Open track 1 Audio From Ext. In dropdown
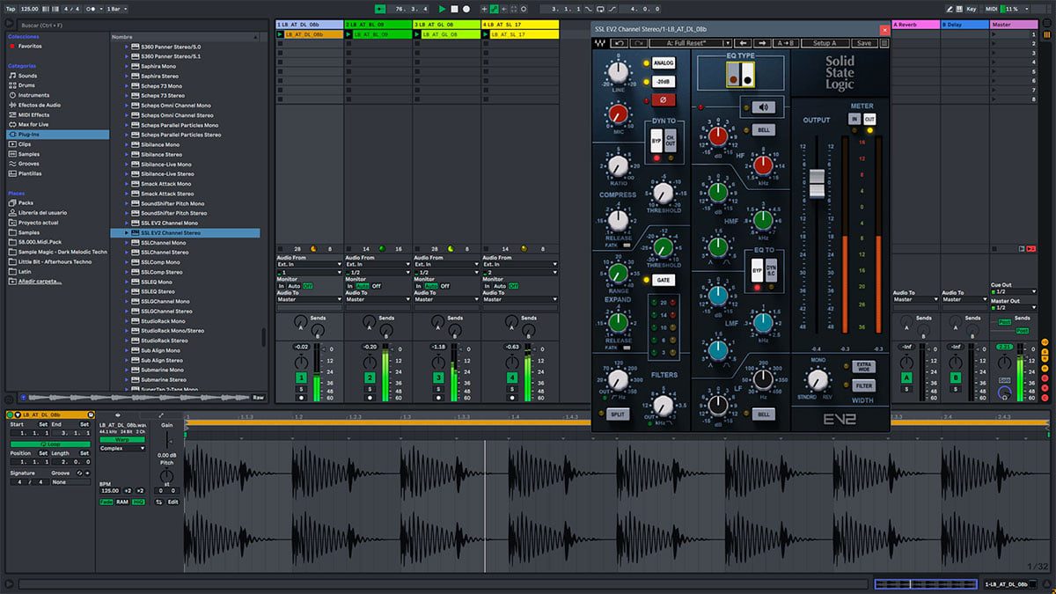 309,264
